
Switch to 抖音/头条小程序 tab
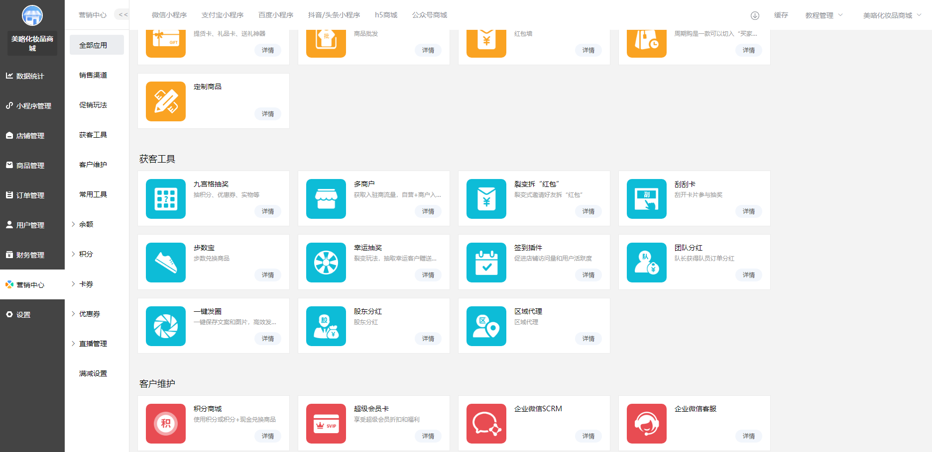tap(334, 15)
